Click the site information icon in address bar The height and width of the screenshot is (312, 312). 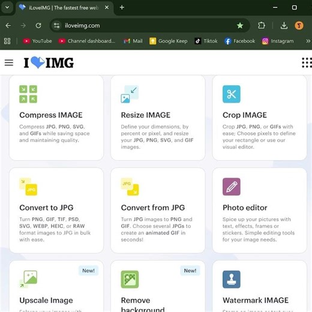pyautogui.click(x=56, y=26)
